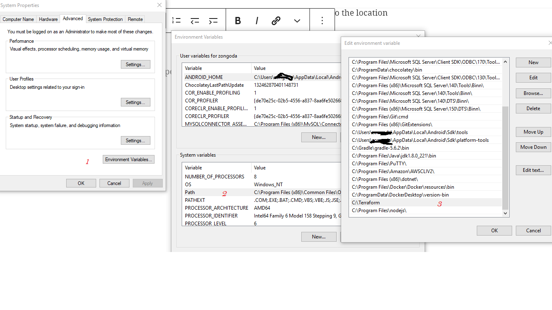Image resolution: width=552 pixels, height=310 pixels.
Task: Open the System Protection tab
Action: [105, 19]
